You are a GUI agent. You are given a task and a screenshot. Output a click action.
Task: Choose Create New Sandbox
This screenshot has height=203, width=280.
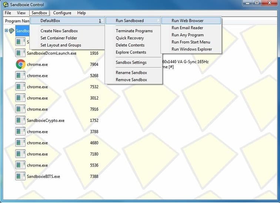pos(59,31)
